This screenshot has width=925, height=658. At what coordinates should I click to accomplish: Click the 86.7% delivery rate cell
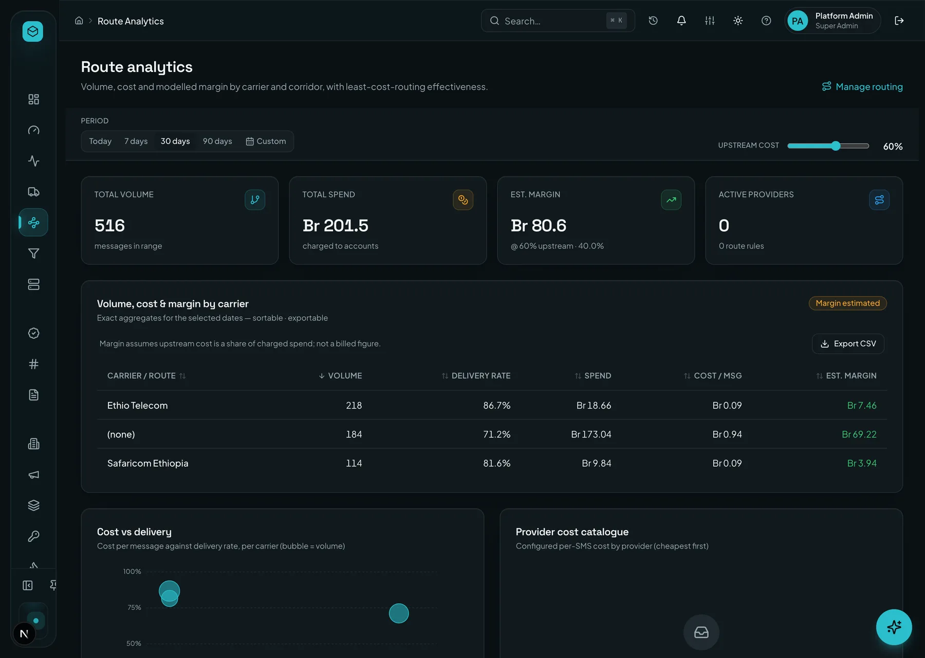point(496,406)
